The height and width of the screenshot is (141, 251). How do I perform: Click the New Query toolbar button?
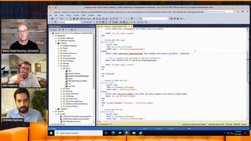pyautogui.click(x=86, y=19)
